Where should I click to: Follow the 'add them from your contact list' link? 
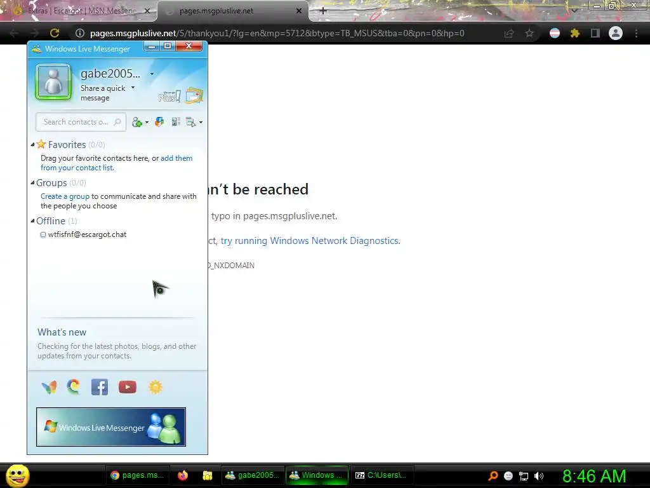117,163
